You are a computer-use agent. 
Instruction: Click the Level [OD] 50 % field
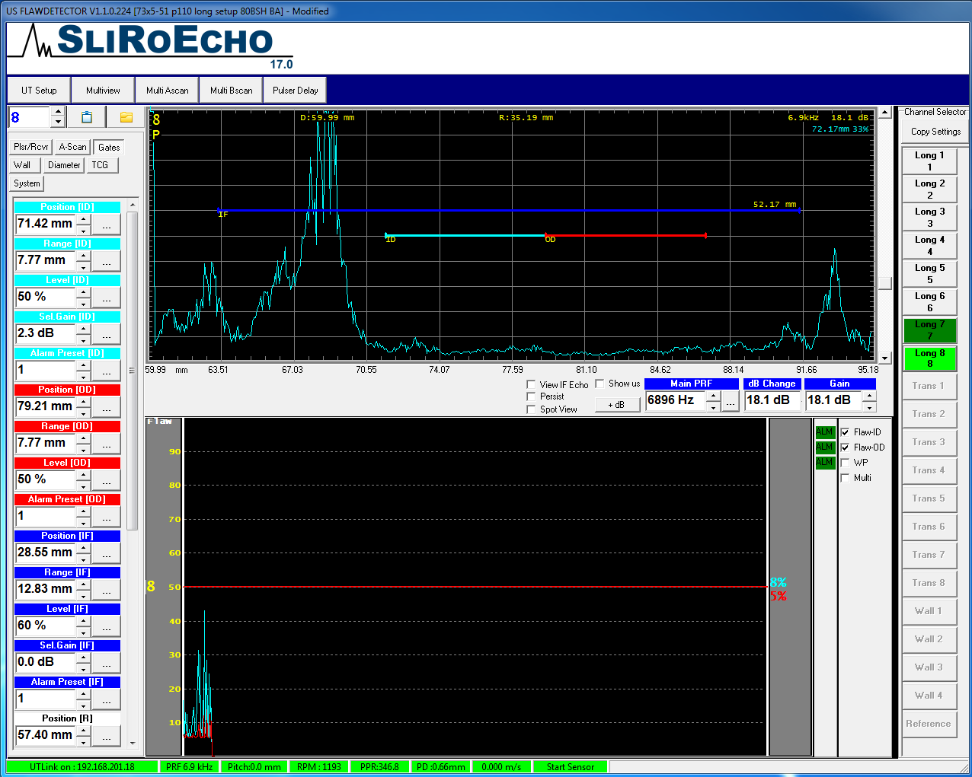tap(46, 479)
